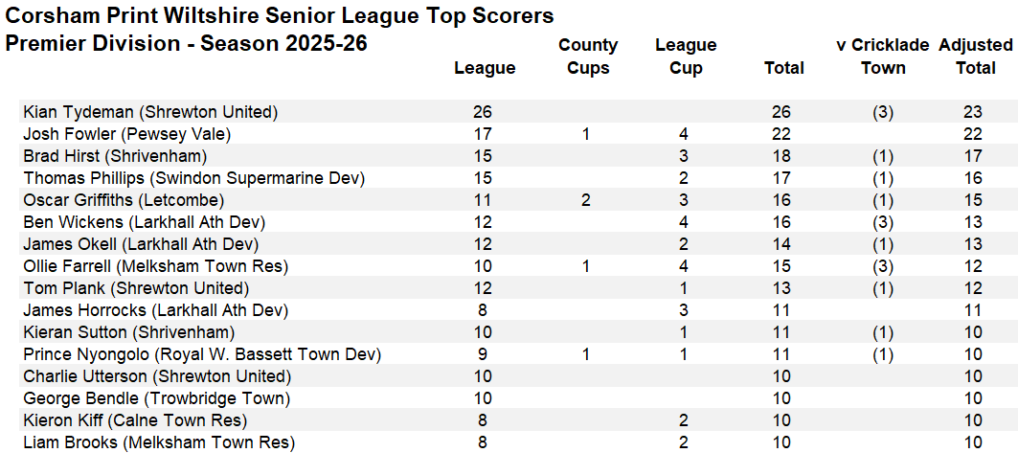The height and width of the screenshot is (453, 1018).
Task: Click the v Cricklade Town header
Action: 882,57
